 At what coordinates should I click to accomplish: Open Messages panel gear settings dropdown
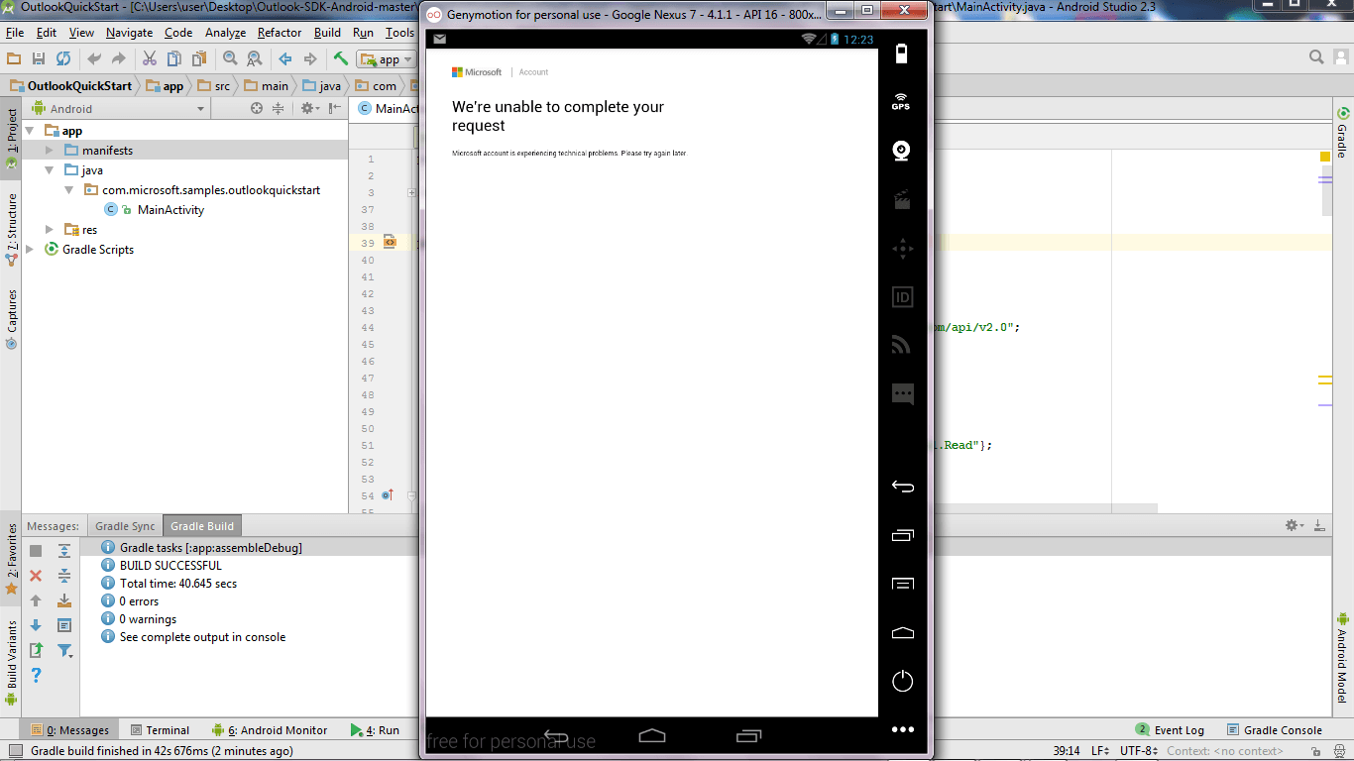(1295, 525)
